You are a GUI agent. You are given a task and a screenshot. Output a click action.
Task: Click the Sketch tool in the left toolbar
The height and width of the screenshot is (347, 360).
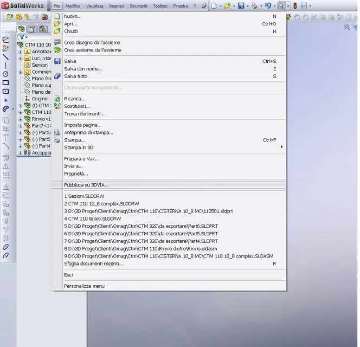tap(5, 40)
